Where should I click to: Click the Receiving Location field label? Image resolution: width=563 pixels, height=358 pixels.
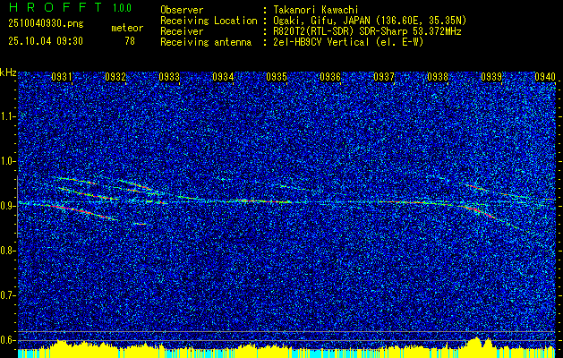coord(209,21)
